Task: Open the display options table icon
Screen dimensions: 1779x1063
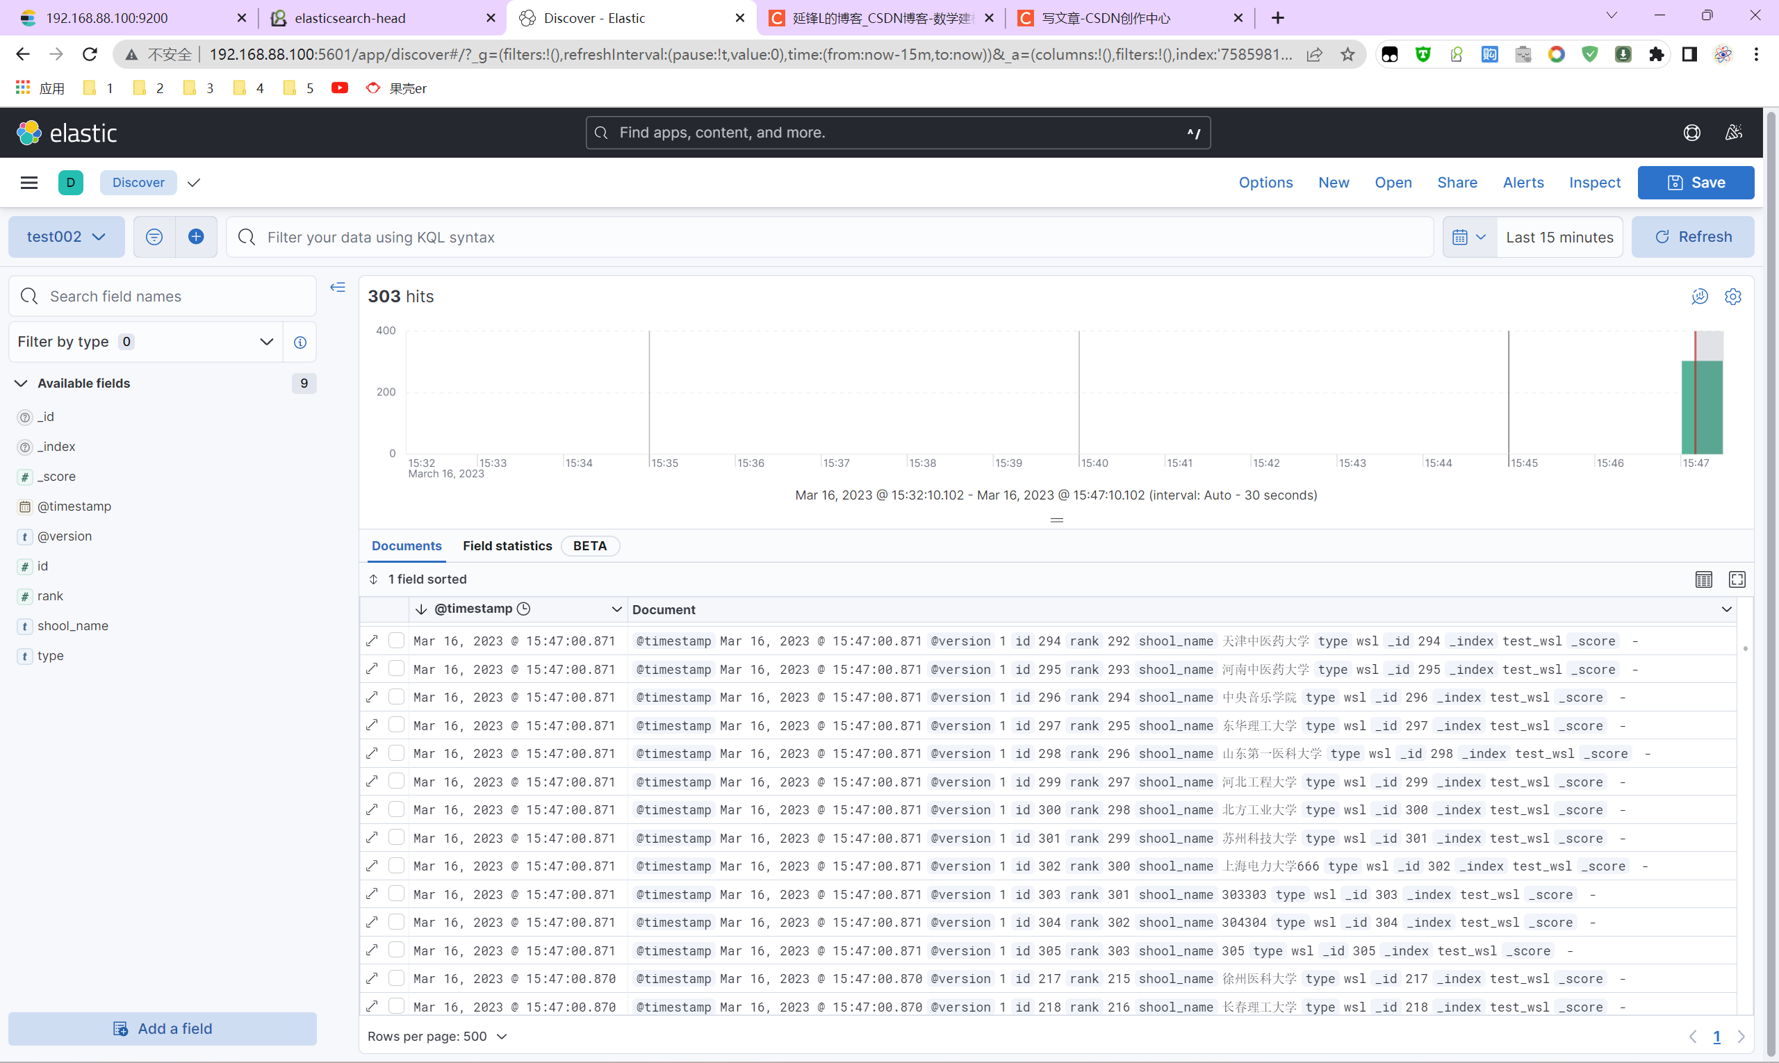Action: [x=1704, y=579]
